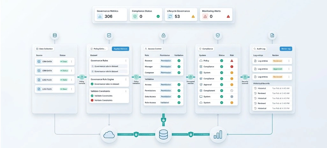
Task: Open the Governance Rule Engine three-dot menu
Action: point(126,79)
